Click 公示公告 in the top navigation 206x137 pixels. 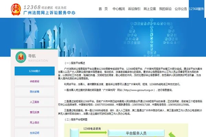tap(181, 9)
